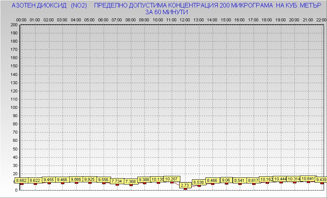Click the 9.866 data value label
The width and height of the screenshot is (327, 198).
76,179
